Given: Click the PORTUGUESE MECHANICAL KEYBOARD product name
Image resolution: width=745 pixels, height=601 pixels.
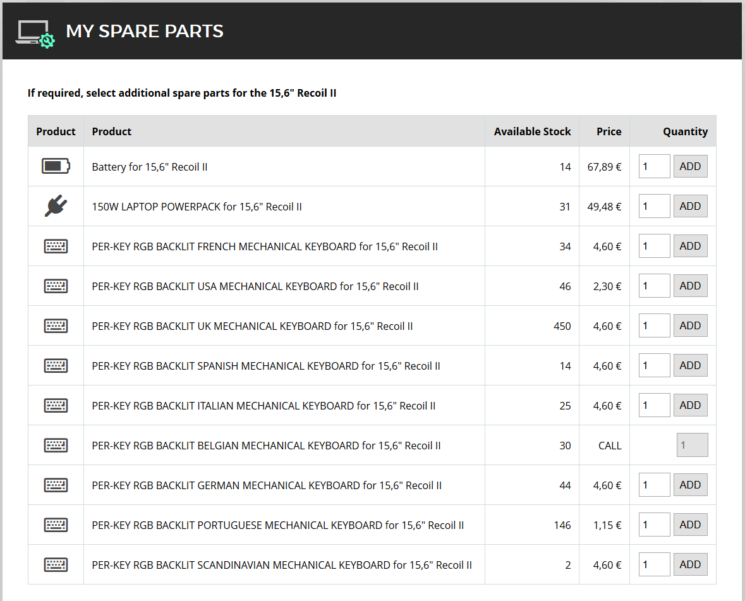Looking at the screenshot, I should (278, 526).
